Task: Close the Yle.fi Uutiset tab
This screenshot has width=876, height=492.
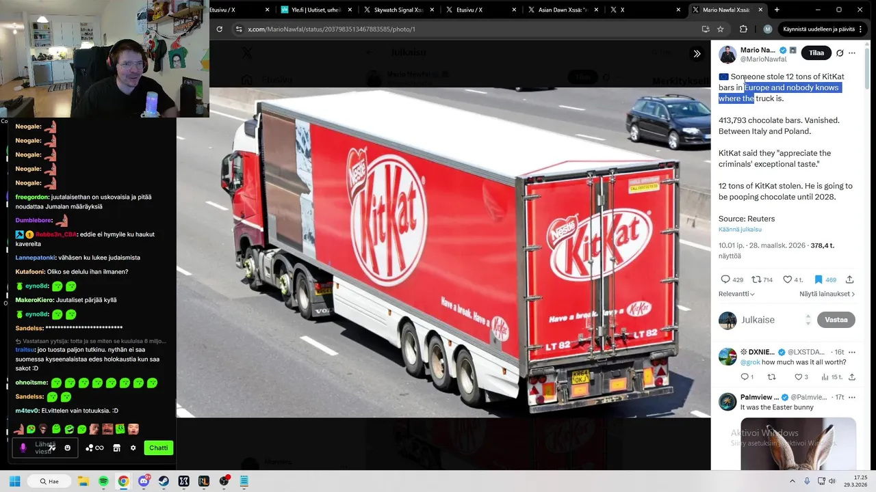Action: (x=350, y=10)
